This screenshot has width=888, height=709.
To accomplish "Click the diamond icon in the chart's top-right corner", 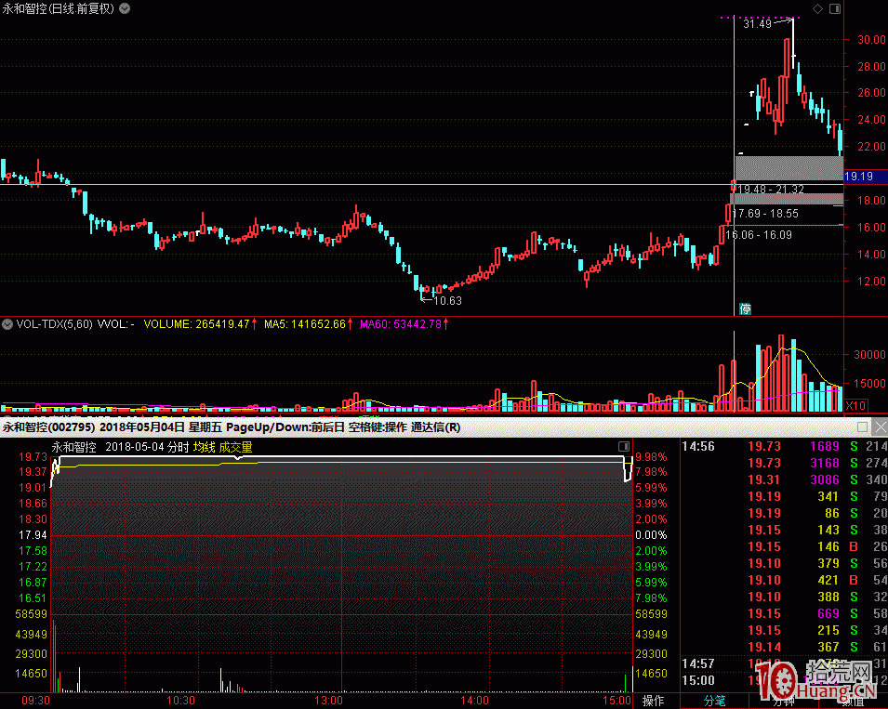I will pos(816,8).
